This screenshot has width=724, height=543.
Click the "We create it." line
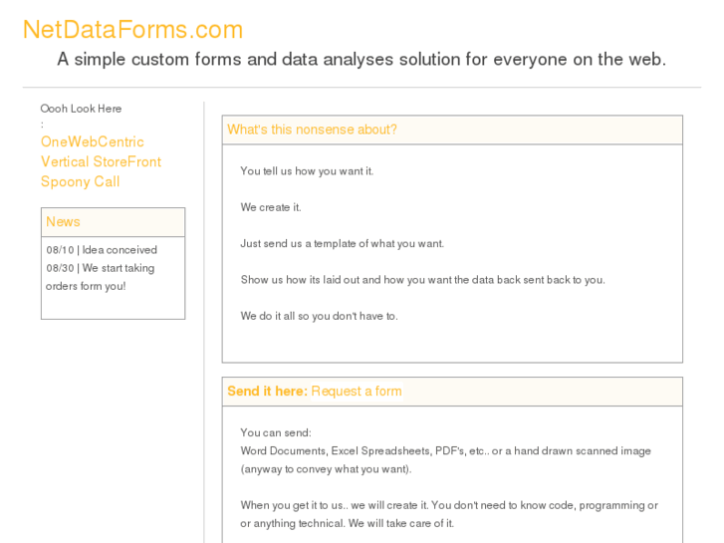pyautogui.click(x=270, y=207)
